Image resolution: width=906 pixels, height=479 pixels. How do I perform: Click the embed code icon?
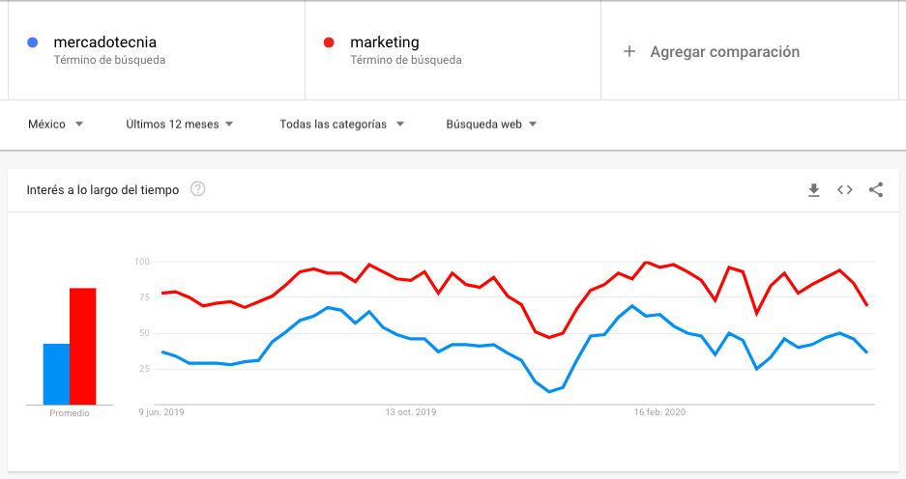click(x=845, y=190)
